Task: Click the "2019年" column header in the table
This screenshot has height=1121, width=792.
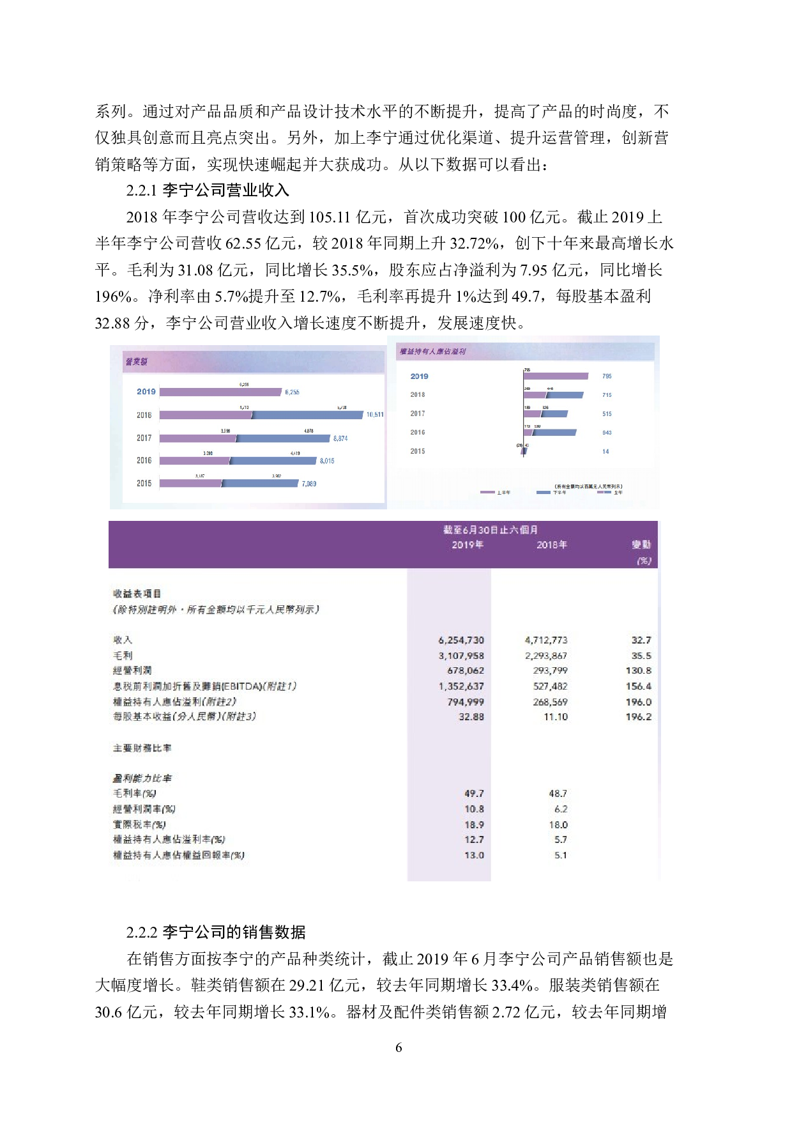Action: 468,545
